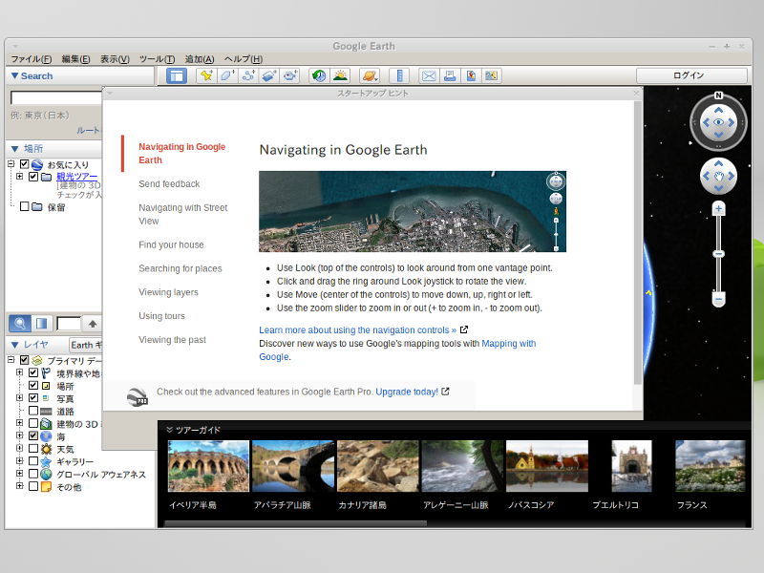Add an image overlay icon
Viewport: 764px width, 573px height.
point(269,75)
